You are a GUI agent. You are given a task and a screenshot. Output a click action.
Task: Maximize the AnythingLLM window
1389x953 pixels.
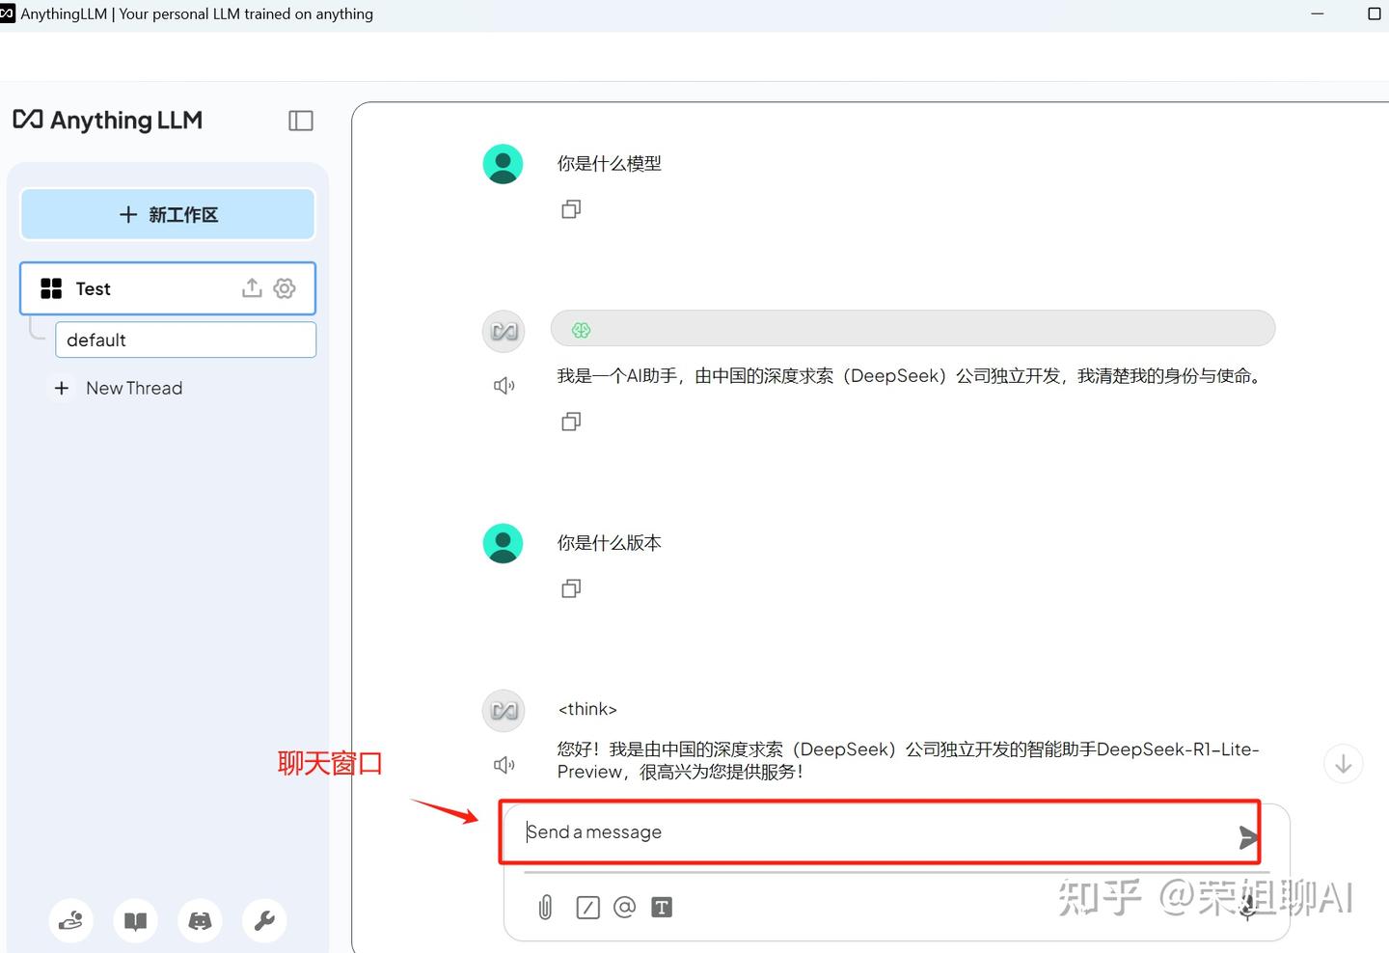1375,14
